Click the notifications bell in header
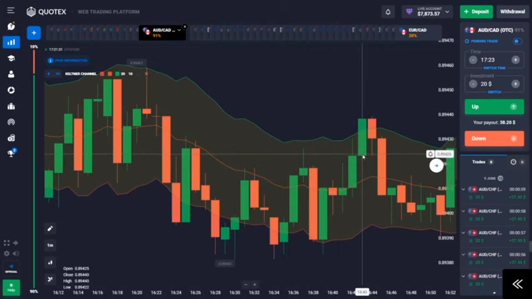The width and height of the screenshot is (532, 299). tap(388, 12)
